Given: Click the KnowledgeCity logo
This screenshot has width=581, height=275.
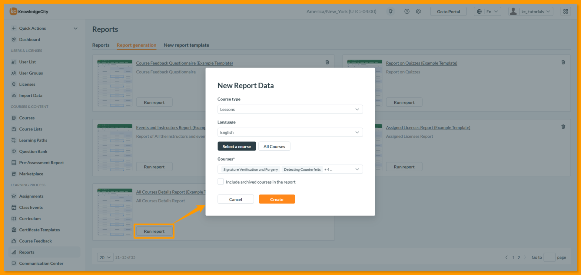Looking at the screenshot, I should (x=29, y=11).
